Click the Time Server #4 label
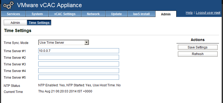223x103 pixels. (15, 71)
